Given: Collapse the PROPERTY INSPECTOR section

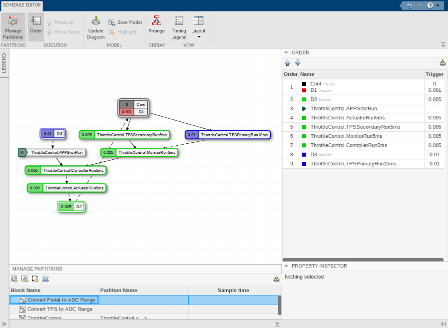Looking at the screenshot, I should [286, 266].
